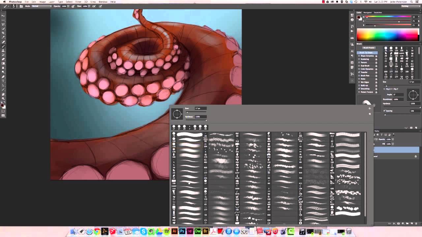Open layer Fill dropdown in Layers panel
This screenshot has width=422, height=237.
(393, 144)
